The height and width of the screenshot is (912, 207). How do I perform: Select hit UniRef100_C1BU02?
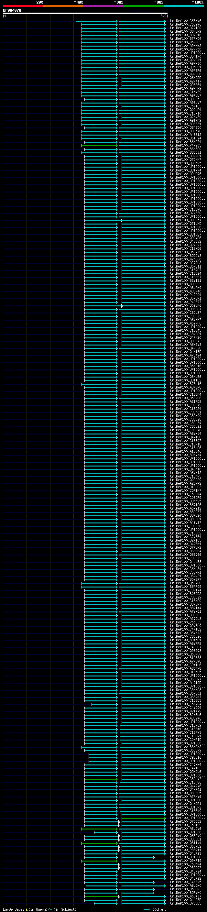[x=185, y=533]
